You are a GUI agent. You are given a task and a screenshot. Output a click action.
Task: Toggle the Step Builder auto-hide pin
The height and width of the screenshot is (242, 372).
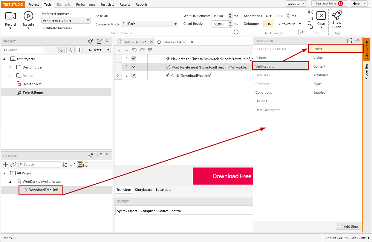[357, 41]
